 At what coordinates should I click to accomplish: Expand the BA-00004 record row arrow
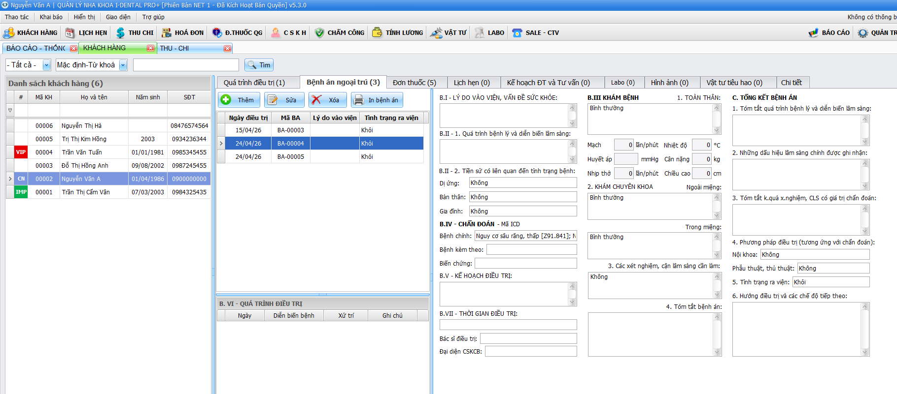pyautogui.click(x=221, y=144)
